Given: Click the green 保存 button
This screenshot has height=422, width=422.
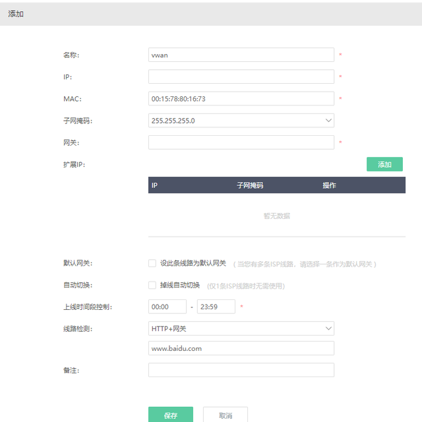Looking at the screenshot, I should click(x=171, y=415).
